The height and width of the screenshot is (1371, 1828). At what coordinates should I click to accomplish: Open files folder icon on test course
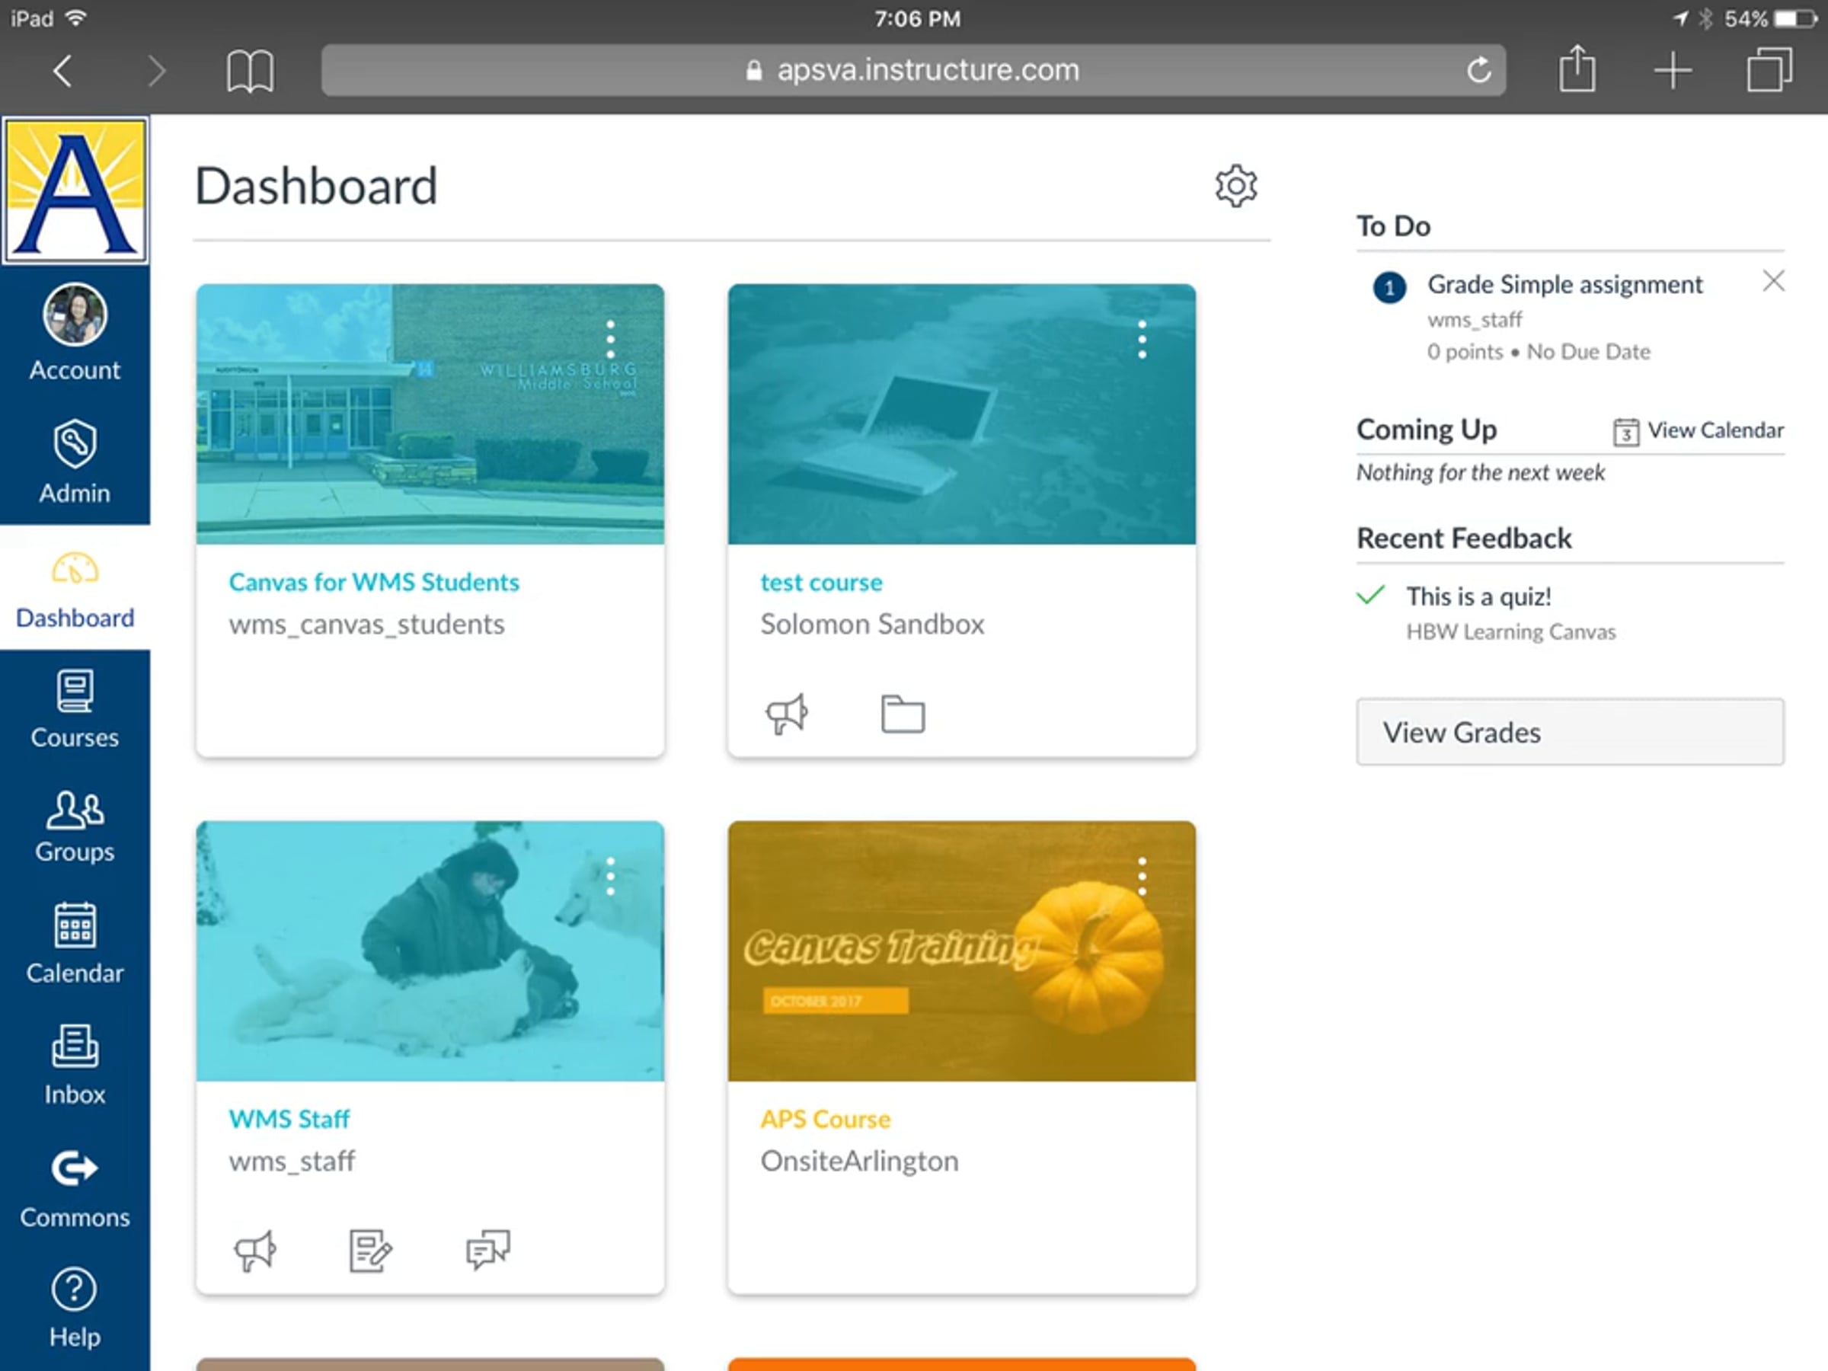[903, 714]
